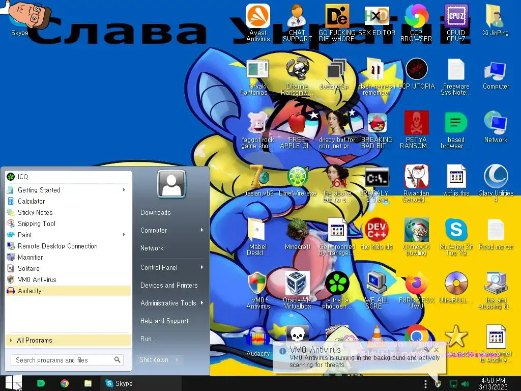
Task: Open the FREE APPLE GI red apple icon
Action: pos(297,130)
